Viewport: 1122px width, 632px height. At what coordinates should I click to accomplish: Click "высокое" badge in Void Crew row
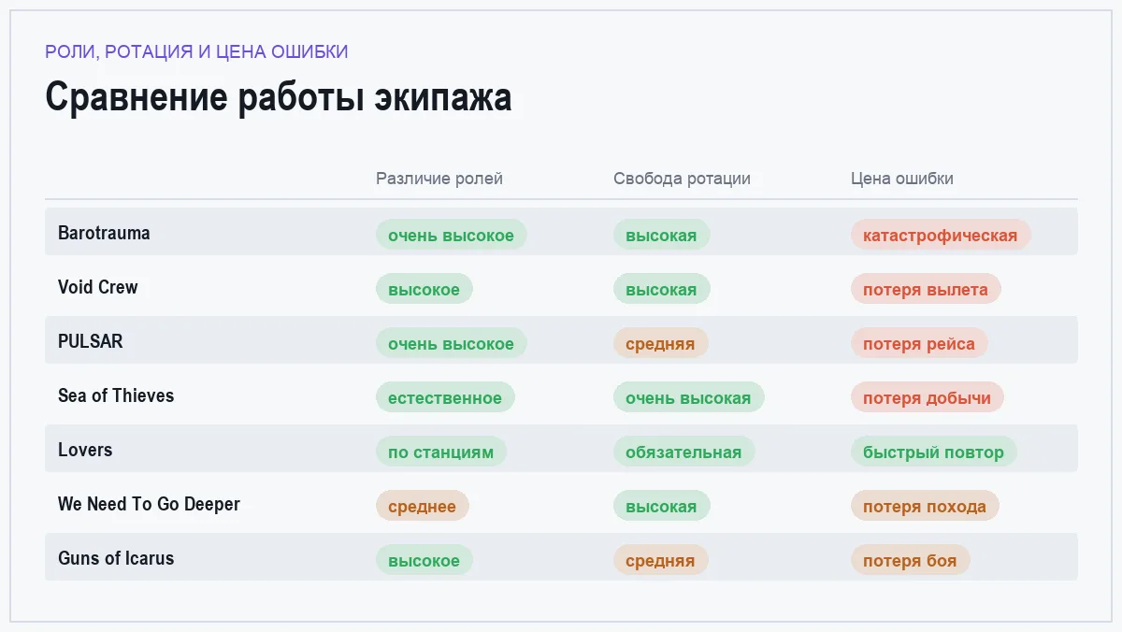tap(424, 289)
